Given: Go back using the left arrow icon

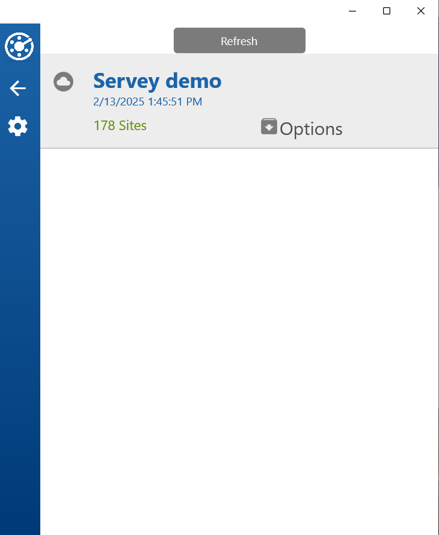Looking at the screenshot, I should 17,89.
